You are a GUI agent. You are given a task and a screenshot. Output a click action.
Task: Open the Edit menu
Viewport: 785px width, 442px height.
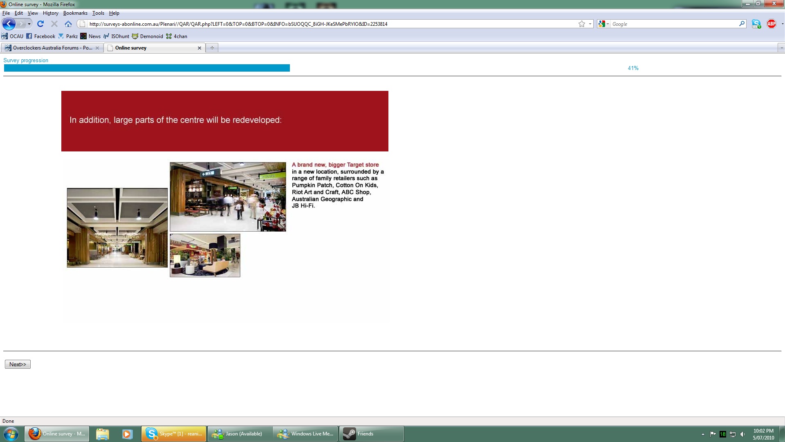tap(19, 13)
